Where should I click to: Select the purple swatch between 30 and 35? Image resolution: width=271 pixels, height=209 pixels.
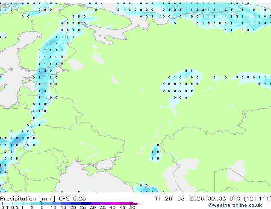pos(96,203)
